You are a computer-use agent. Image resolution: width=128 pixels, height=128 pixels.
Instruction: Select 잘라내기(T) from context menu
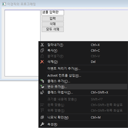83,45
